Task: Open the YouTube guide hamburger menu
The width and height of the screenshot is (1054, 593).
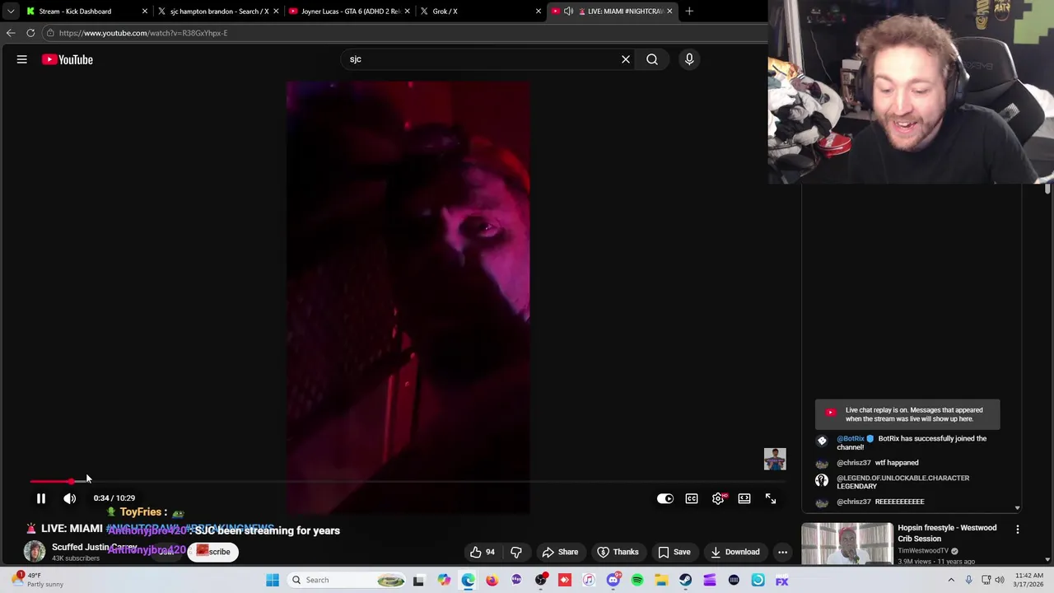Action: (22, 59)
